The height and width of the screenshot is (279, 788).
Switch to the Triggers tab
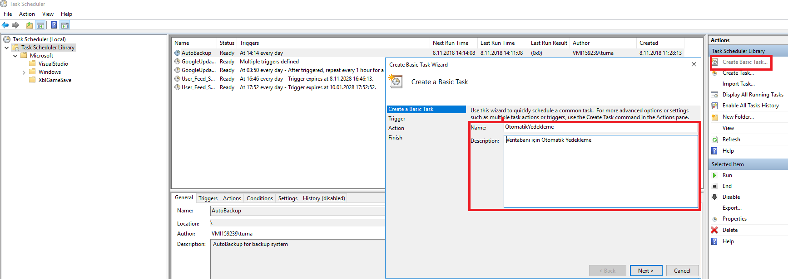pyautogui.click(x=208, y=198)
